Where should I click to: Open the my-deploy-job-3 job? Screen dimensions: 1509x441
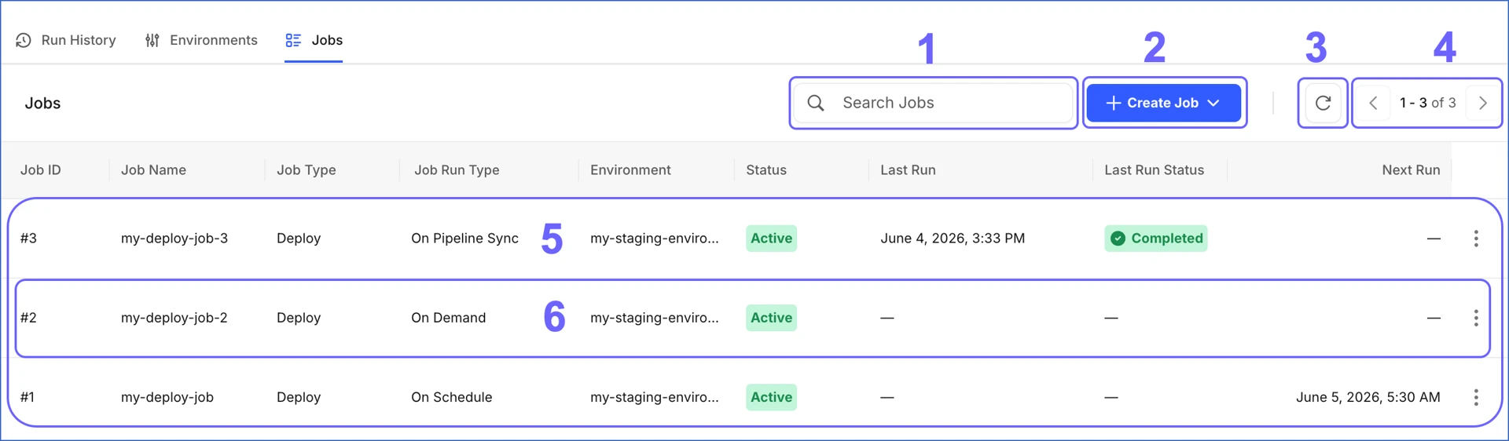click(174, 239)
